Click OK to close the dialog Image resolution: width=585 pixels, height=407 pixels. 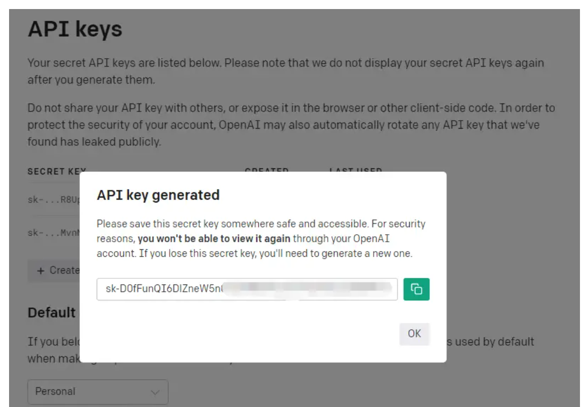[x=414, y=334]
